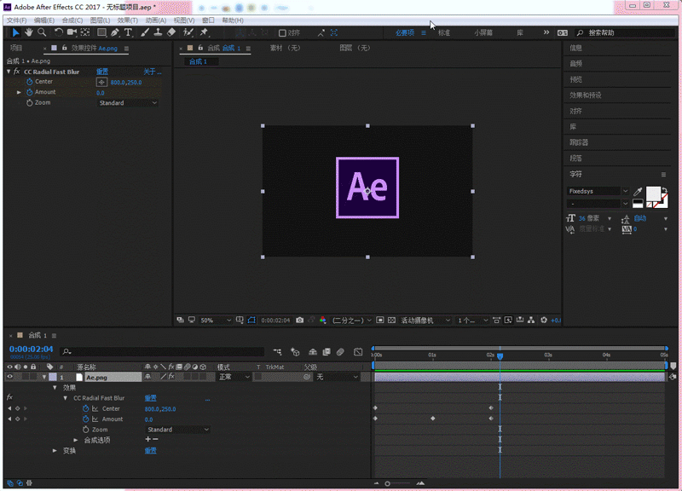
Task: Switch to the 标准 workspace tab
Action: 444,32
